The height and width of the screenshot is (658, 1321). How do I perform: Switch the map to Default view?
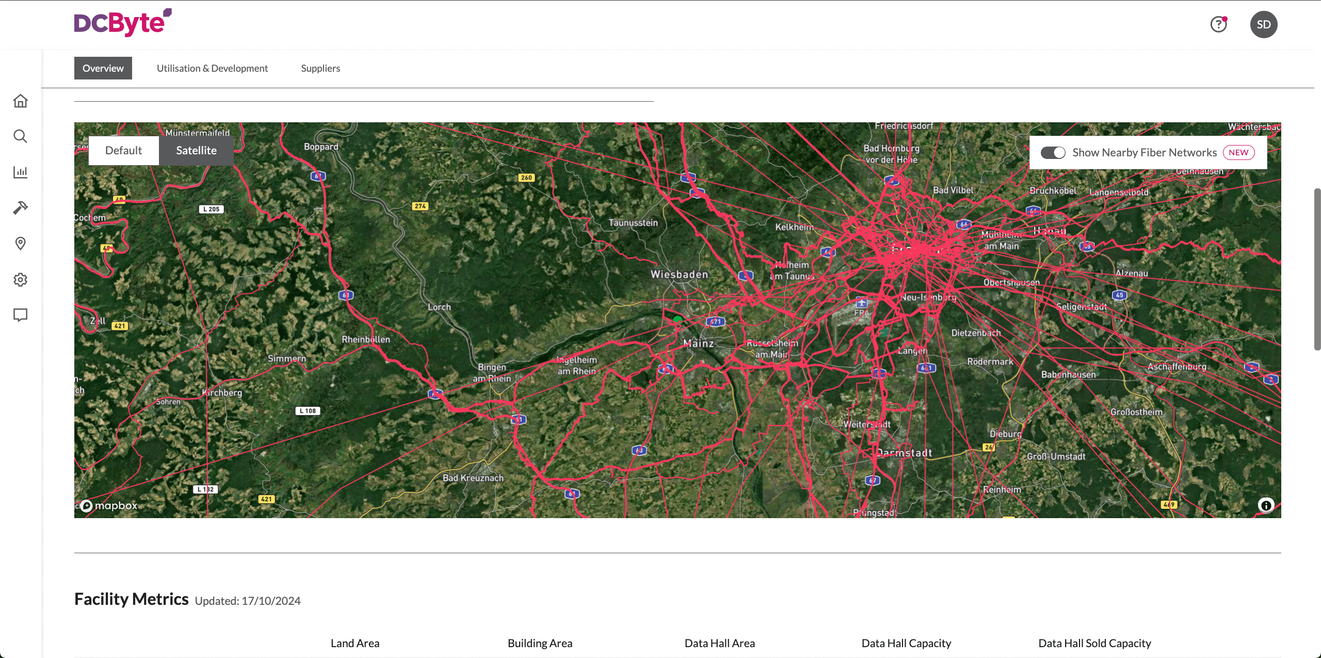pos(123,150)
